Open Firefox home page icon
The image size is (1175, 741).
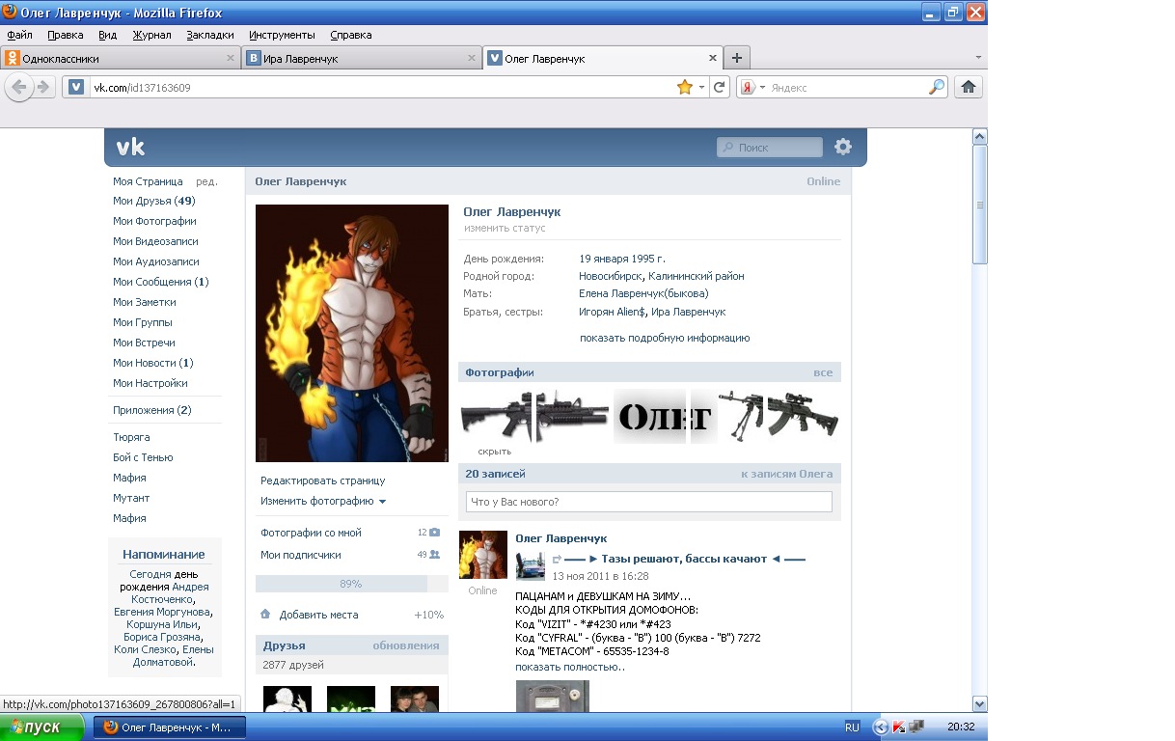[x=969, y=87]
